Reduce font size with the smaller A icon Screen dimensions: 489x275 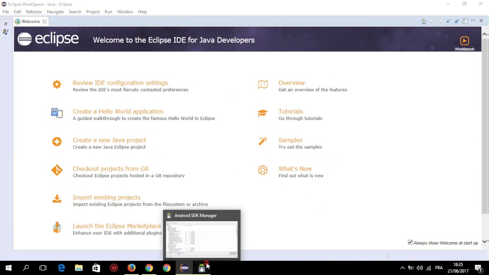pyautogui.click(x=448, y=21)
